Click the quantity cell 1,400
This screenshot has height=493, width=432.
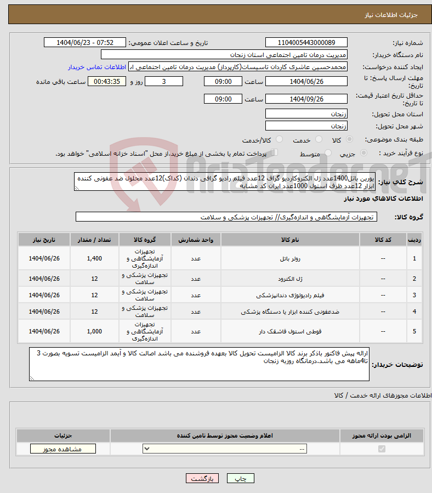point(94,258)
